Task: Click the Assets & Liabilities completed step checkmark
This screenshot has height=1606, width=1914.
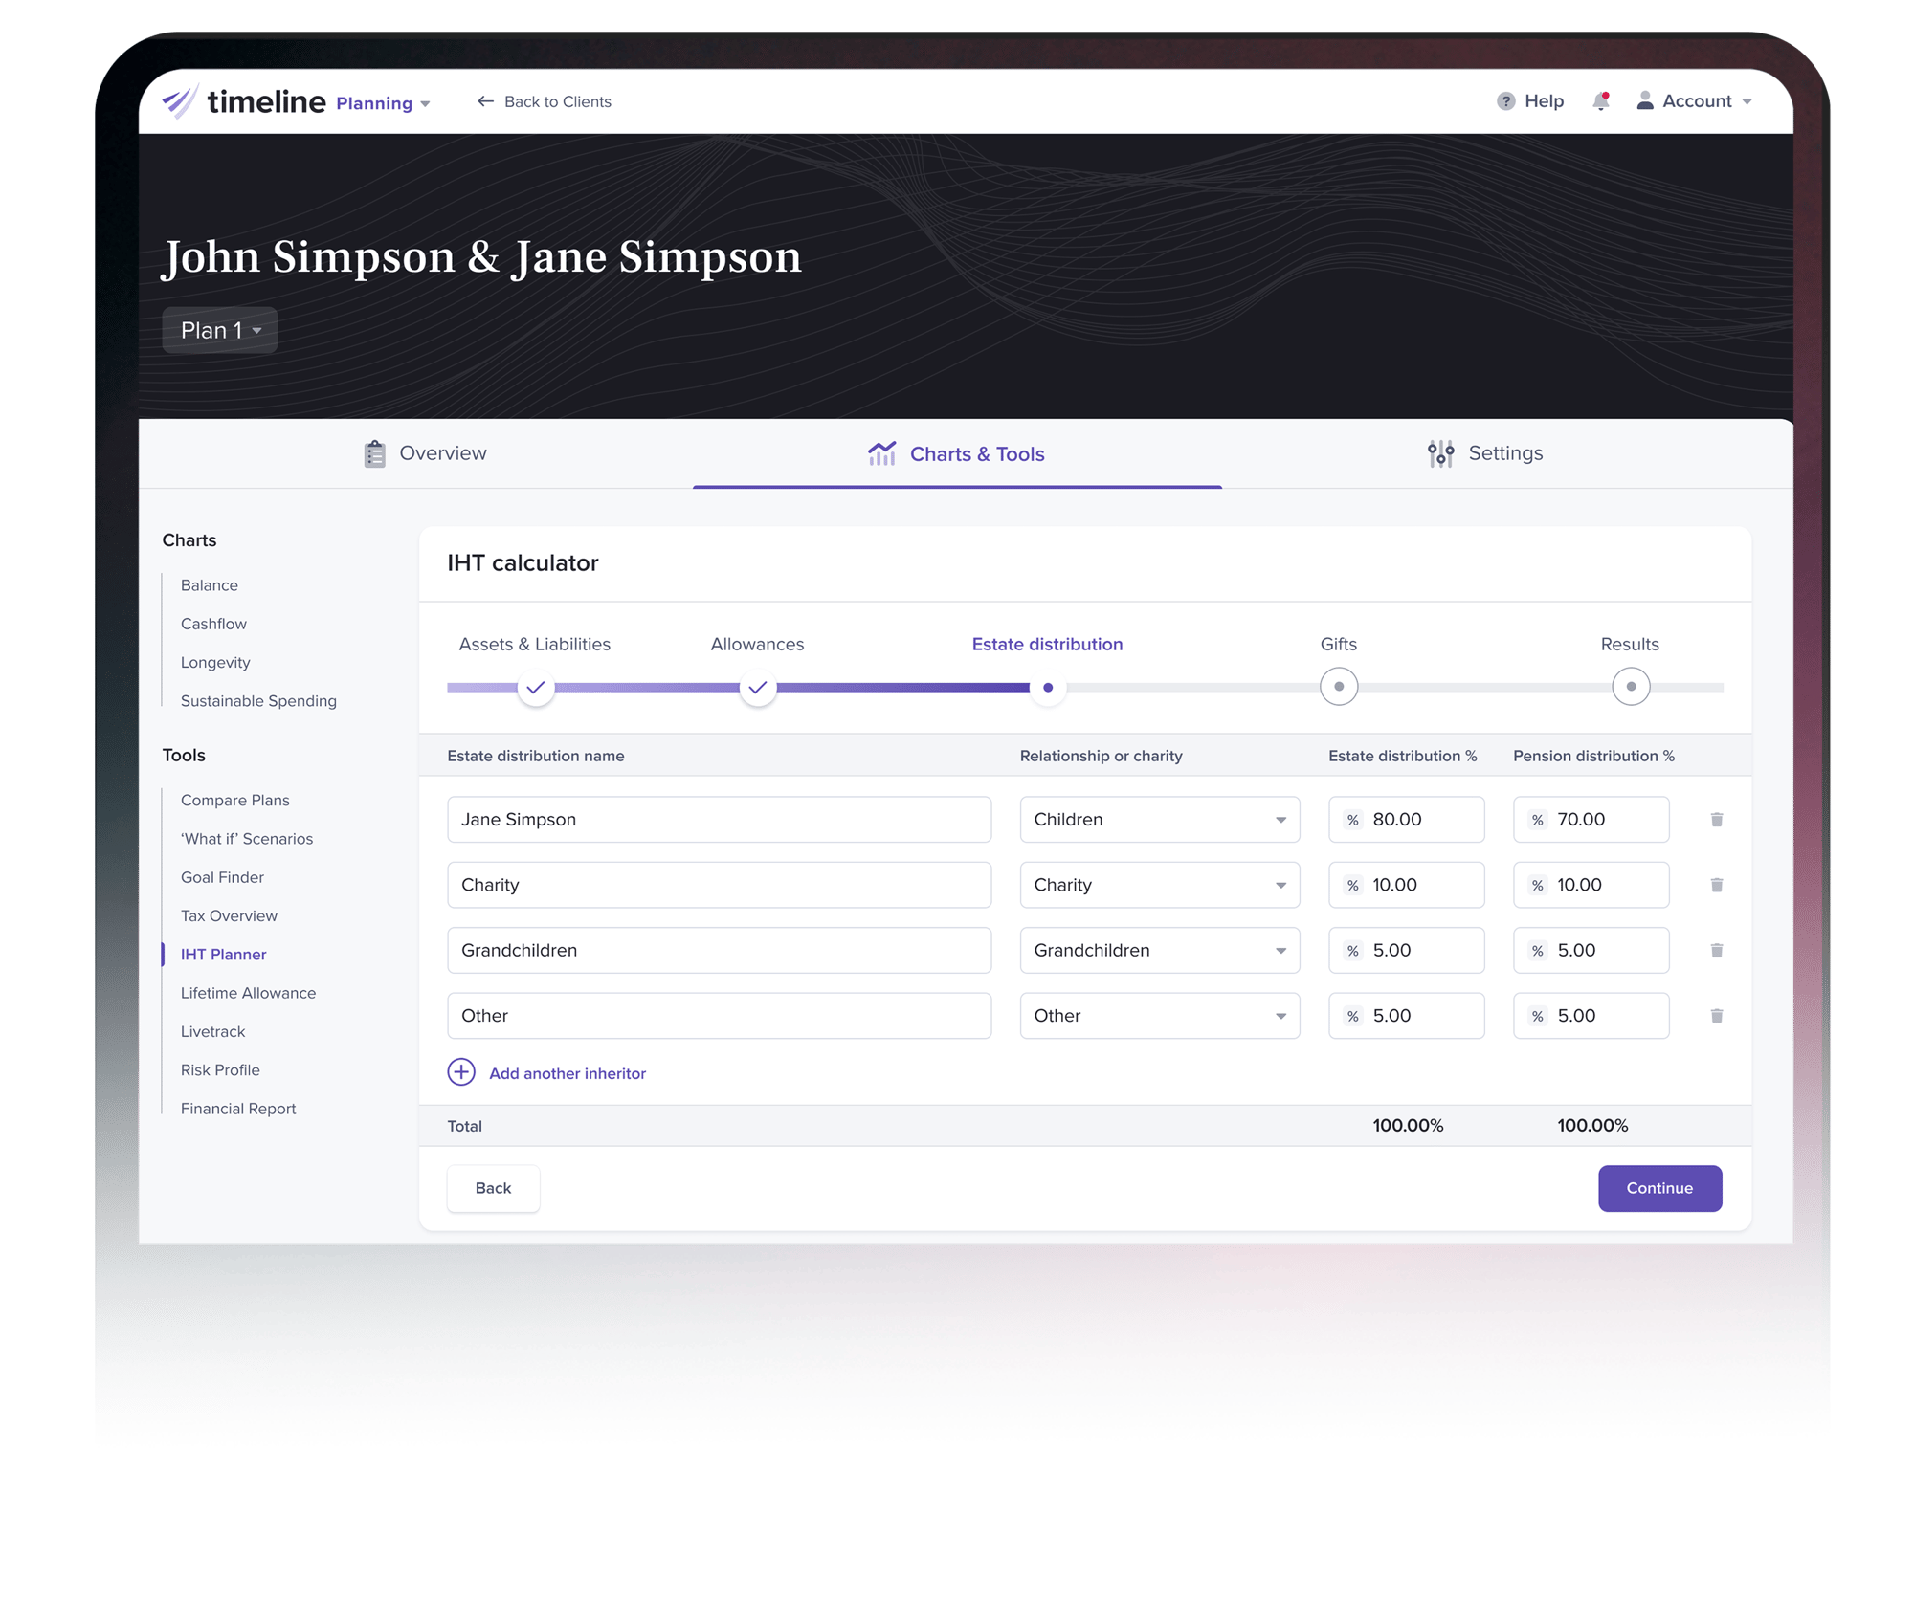Action: point(536,687)
